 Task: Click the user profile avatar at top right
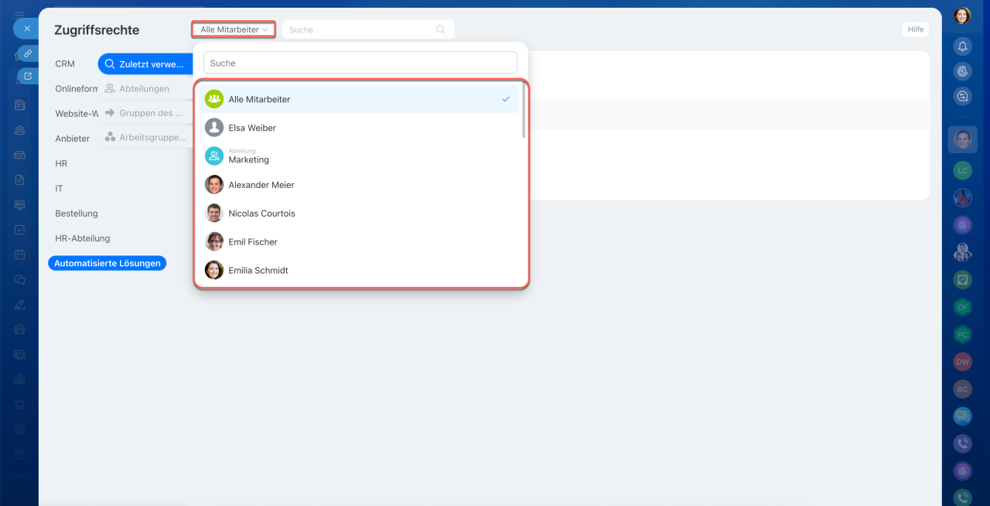[x=962, y=15]
